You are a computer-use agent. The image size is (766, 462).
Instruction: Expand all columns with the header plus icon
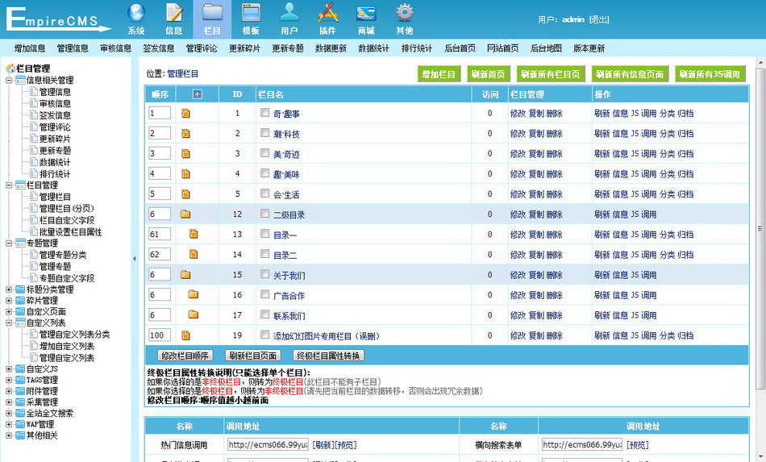197,94
